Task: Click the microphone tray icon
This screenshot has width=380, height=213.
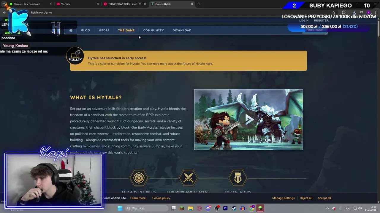Action: tap(340, 208)
